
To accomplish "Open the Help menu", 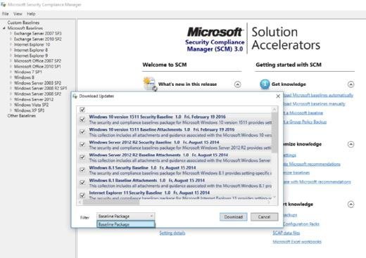I will point(31,14).
